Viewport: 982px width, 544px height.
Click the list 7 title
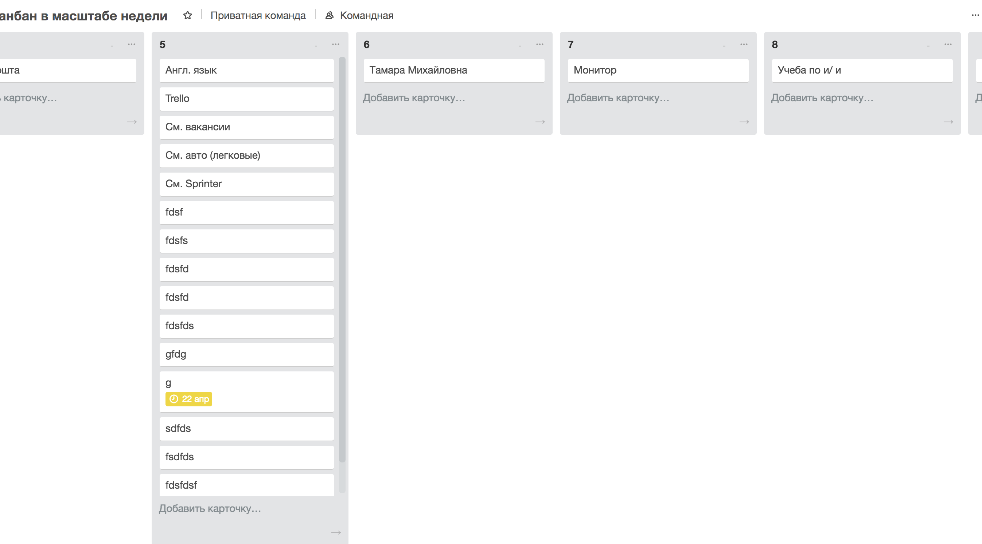click(x=571, y=44)
